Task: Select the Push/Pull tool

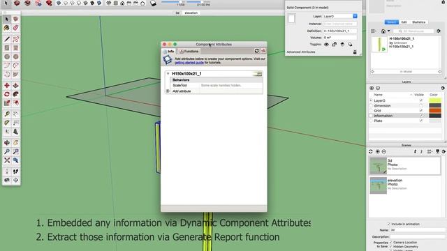Action: tap(15, 85)
